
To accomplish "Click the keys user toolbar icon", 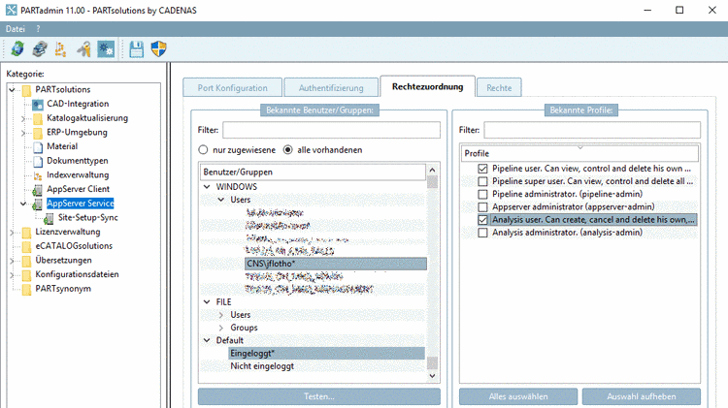I will pyautogui.click(x=83, y=48).
